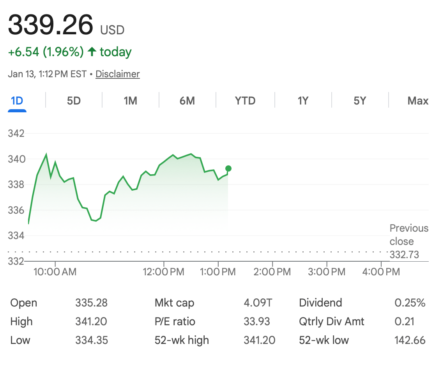Image resolution: width=442 pixels, height=365 pixels.
Task: Click the Open price value 335.28
Action: click(91, 303)
